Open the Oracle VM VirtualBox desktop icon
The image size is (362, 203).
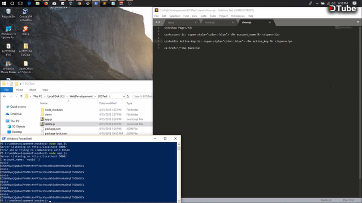[25, 15]
